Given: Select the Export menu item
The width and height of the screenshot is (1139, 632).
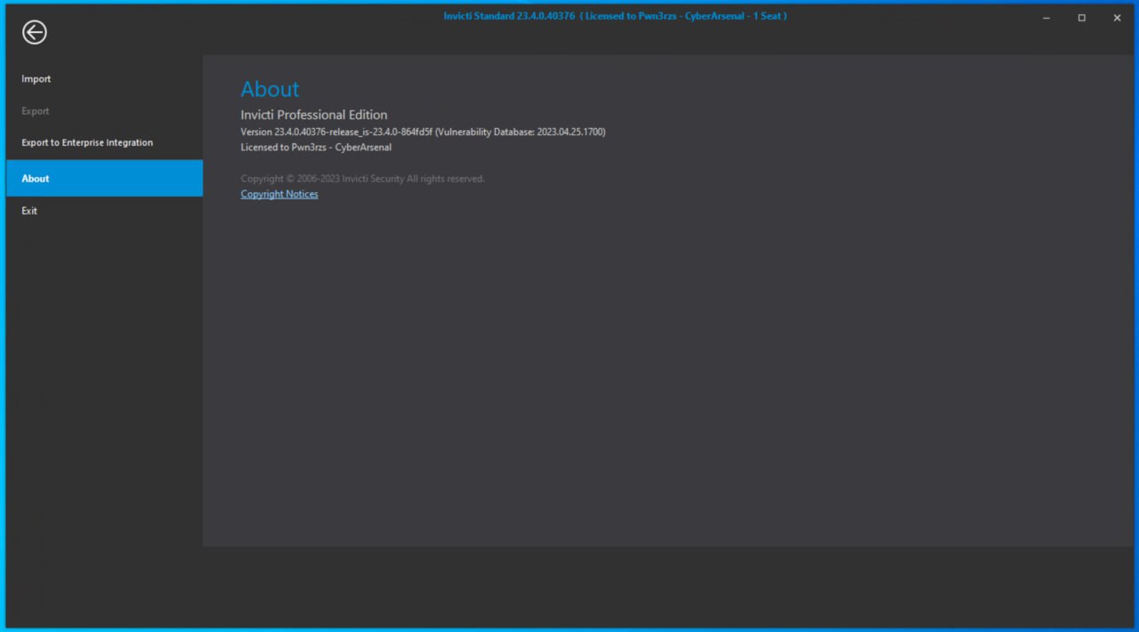Looking at the screenshot, I should tap(104, 111).
